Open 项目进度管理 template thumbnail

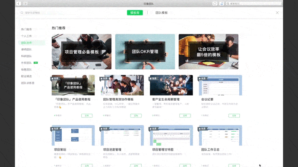pos(122,135)
